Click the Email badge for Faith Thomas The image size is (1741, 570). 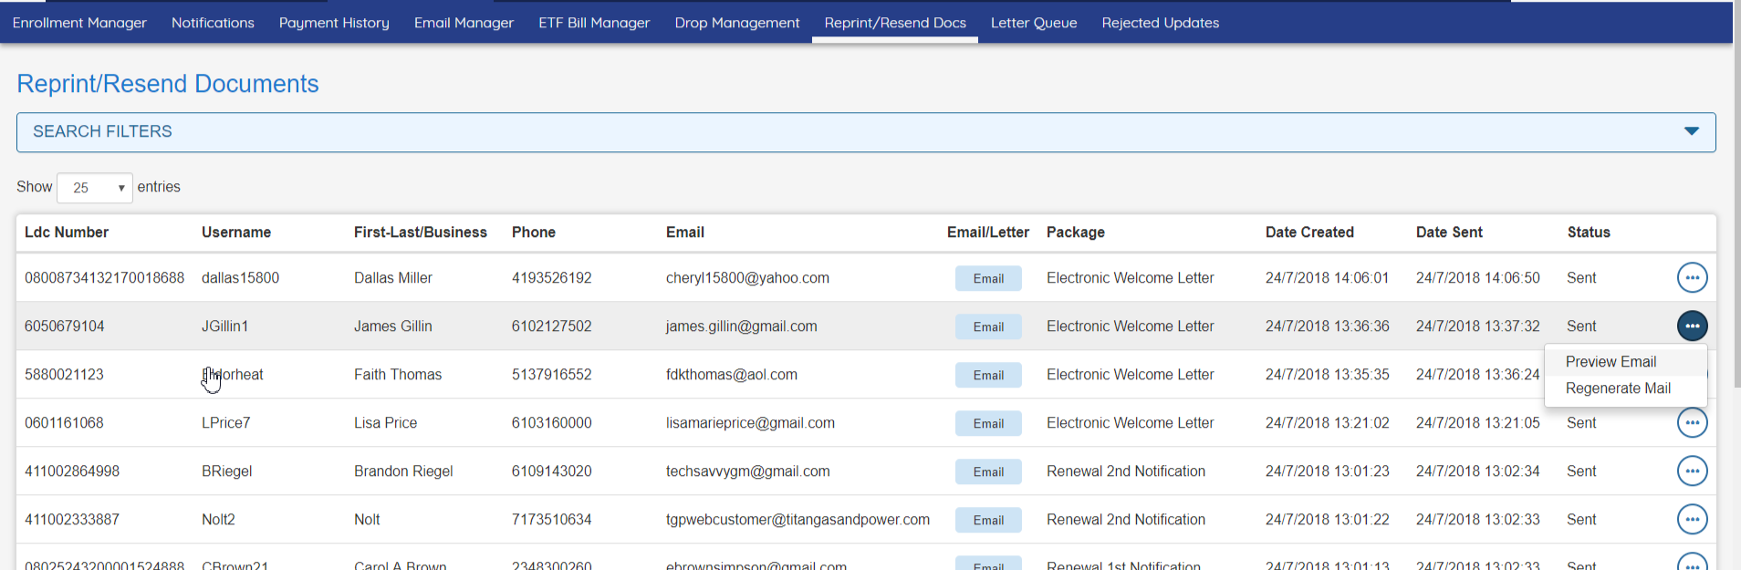pos(988,375)
